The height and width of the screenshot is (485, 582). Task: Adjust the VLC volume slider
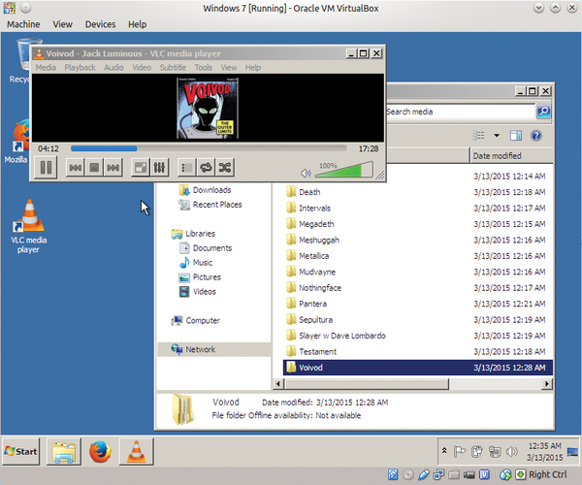click(344, 170)
